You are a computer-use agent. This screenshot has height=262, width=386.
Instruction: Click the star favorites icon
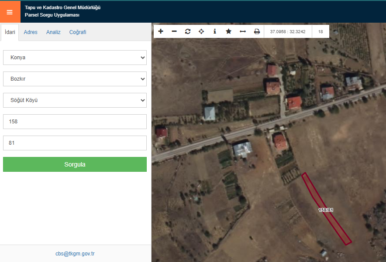[x=228, y=31]
